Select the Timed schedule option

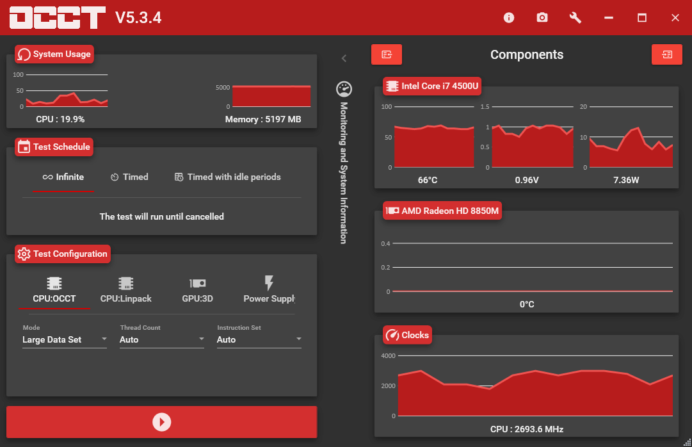point(129,177)
